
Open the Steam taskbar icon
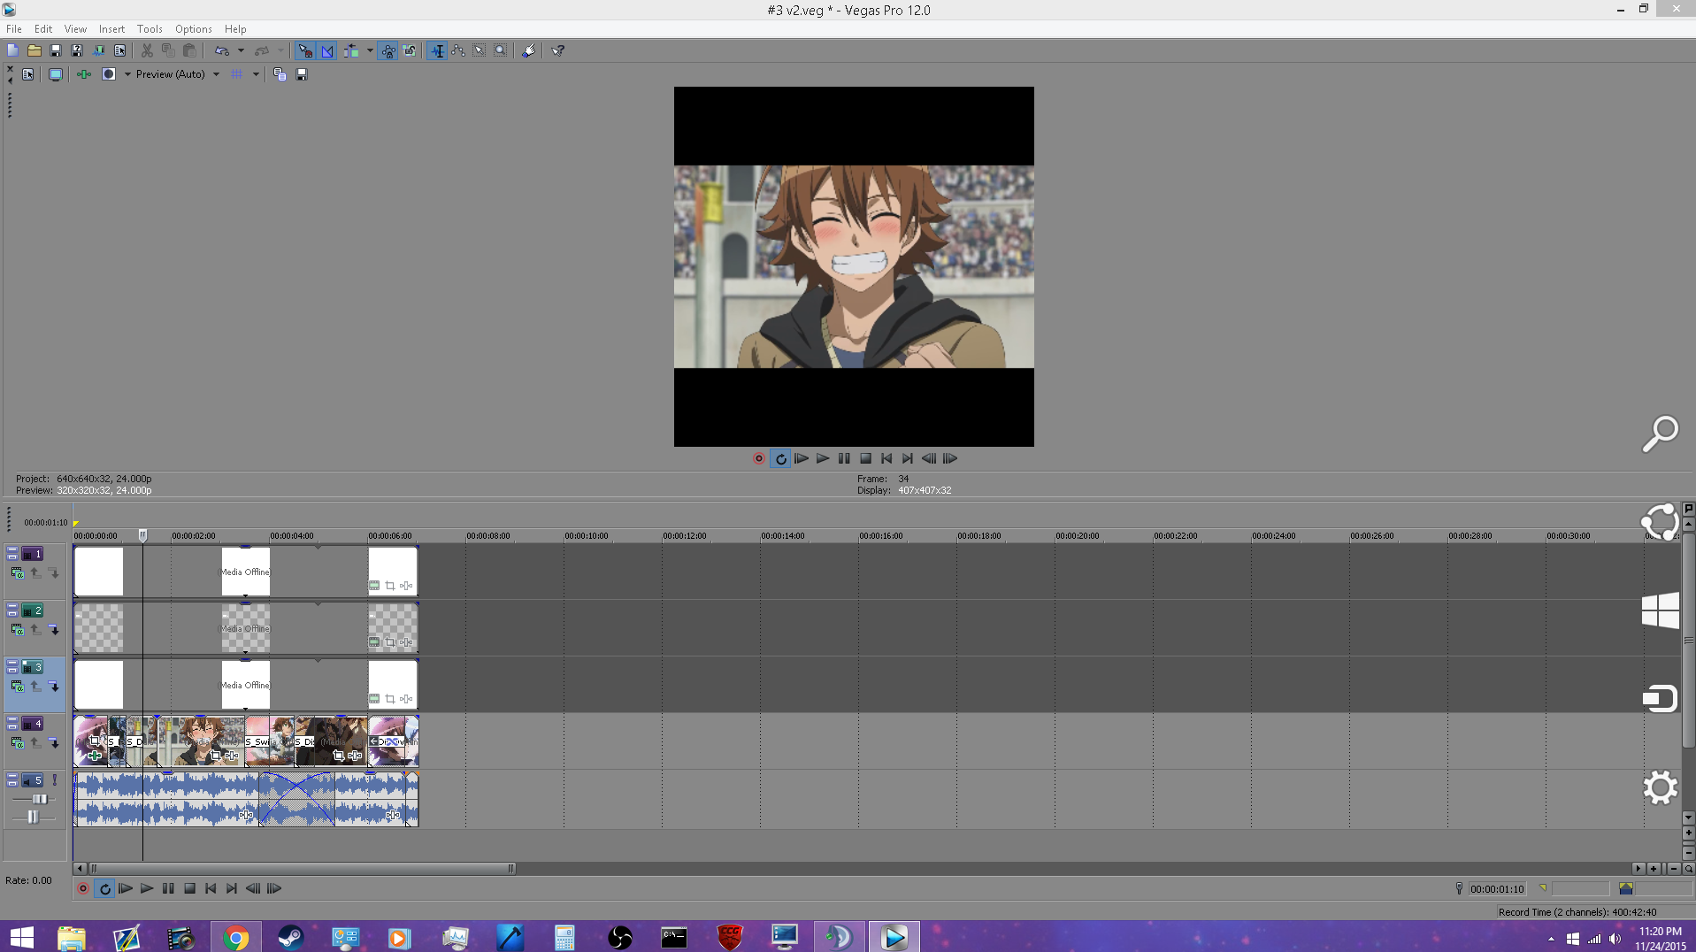click(x=290, y=937)
